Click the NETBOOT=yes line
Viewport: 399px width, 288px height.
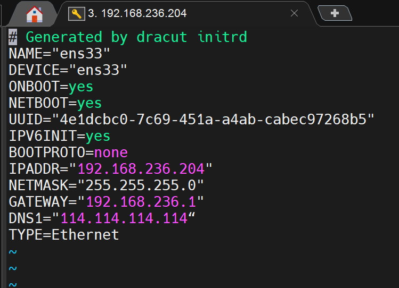pos(55,103)
